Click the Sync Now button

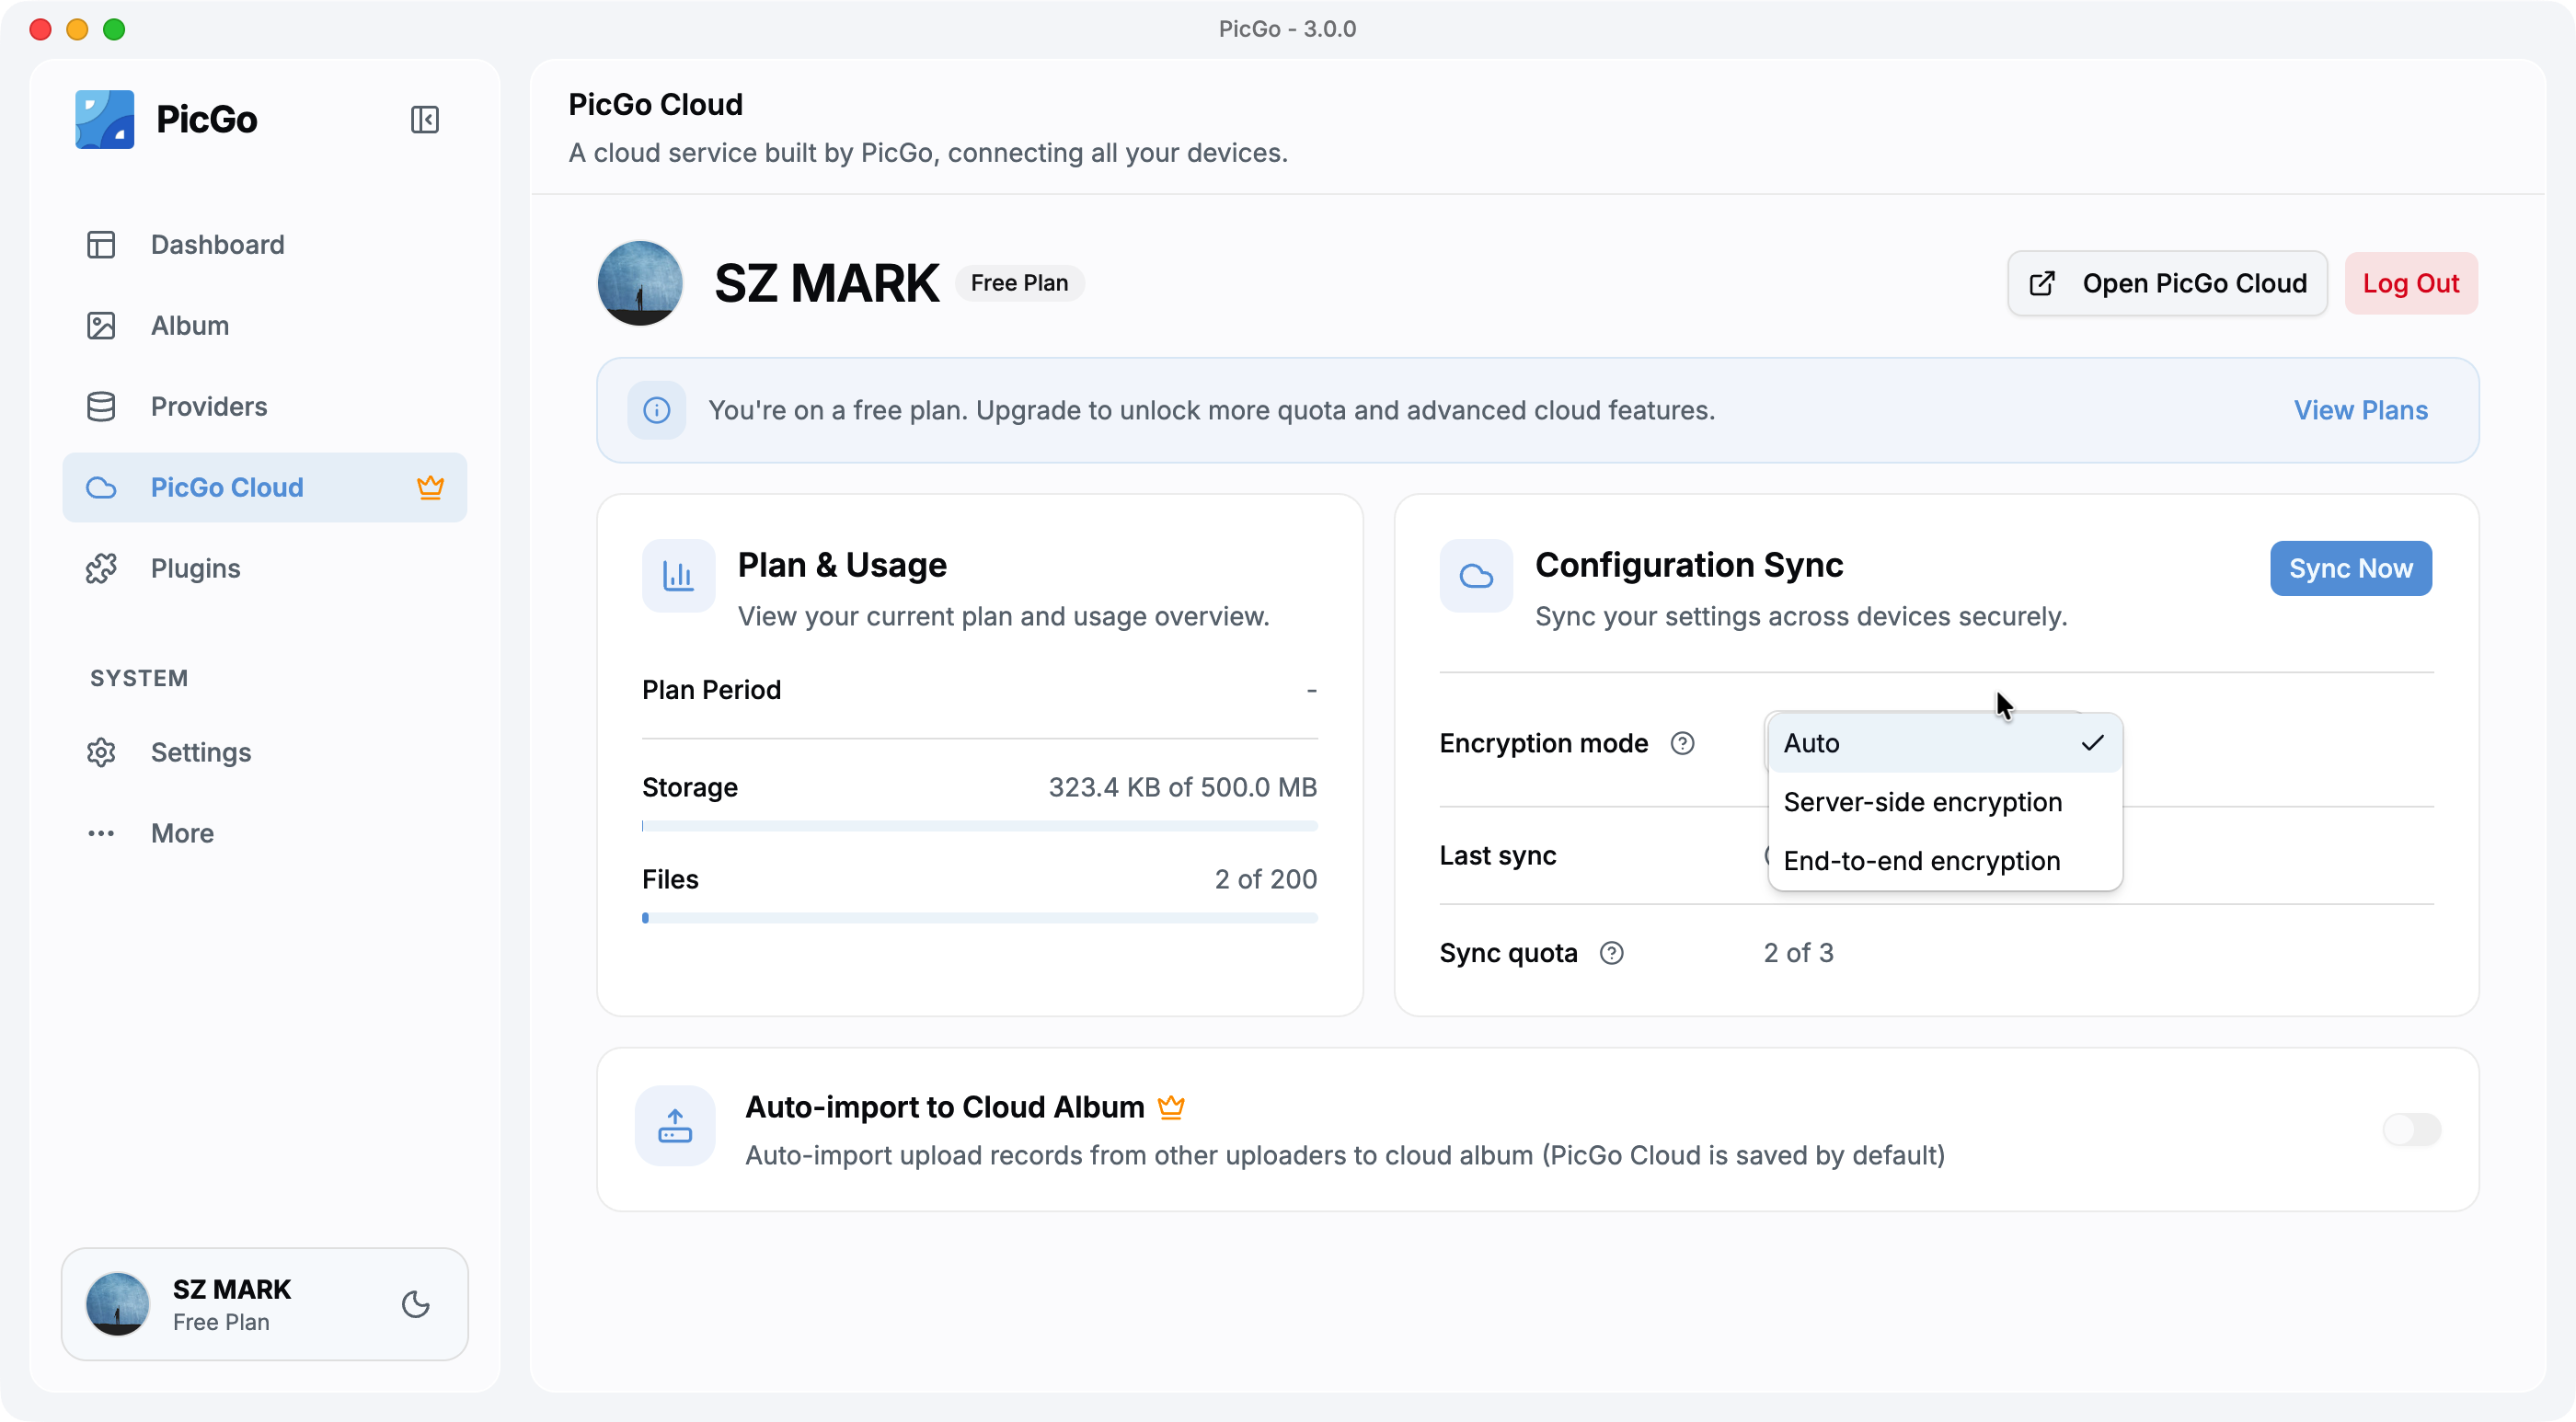coord(2351,568)
